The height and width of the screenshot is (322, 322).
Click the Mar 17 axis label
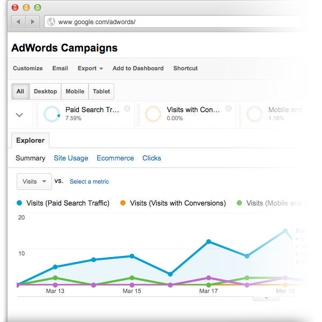[x=208, y=291]
